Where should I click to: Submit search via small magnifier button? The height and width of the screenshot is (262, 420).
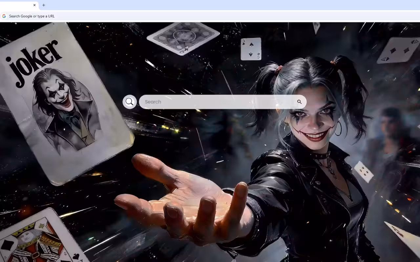click(299, 102)
